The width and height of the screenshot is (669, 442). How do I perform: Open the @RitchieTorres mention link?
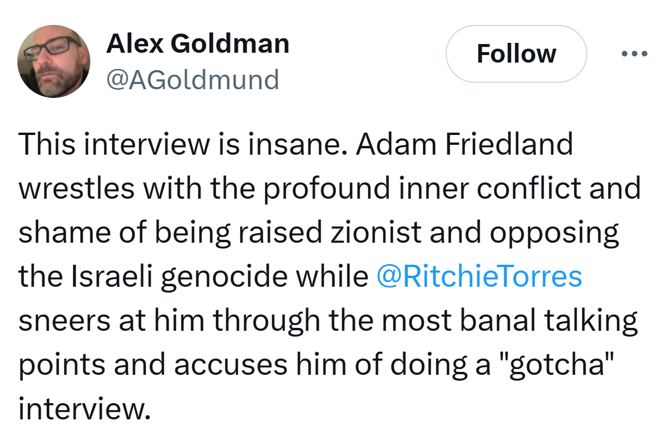click(479, 276)
